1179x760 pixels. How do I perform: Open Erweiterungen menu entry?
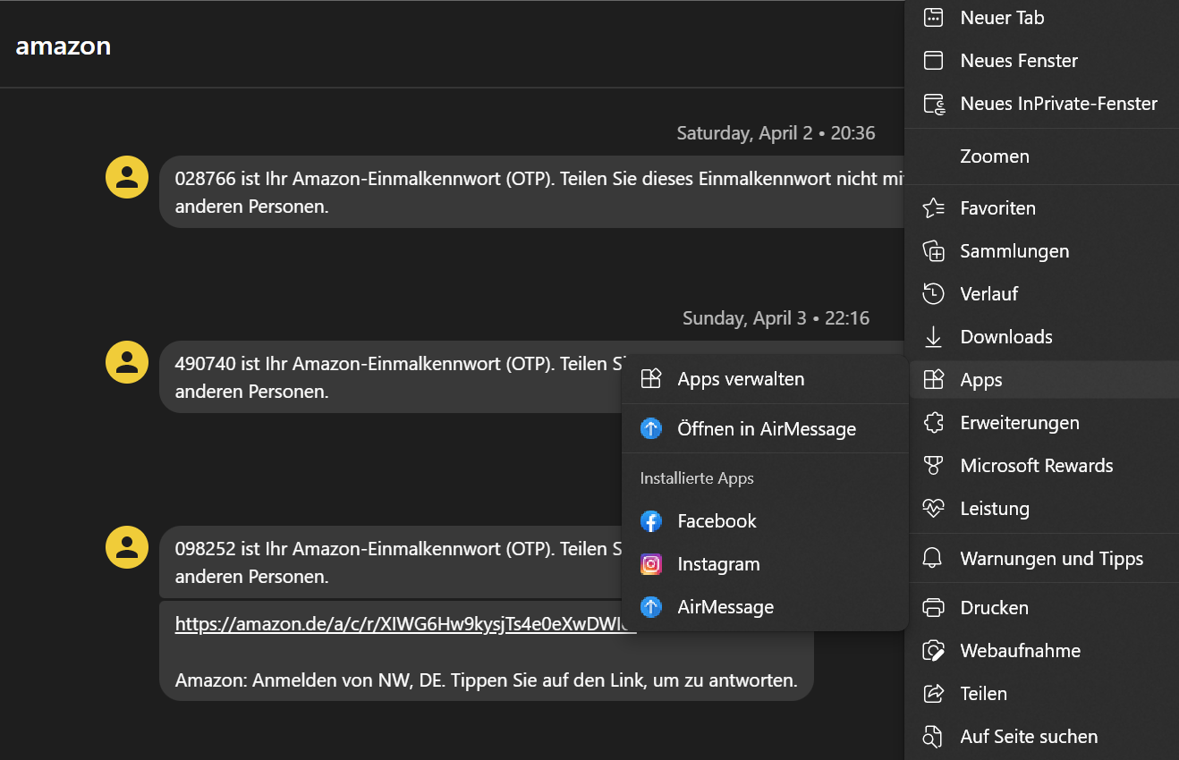click(x=1042, y=423)
